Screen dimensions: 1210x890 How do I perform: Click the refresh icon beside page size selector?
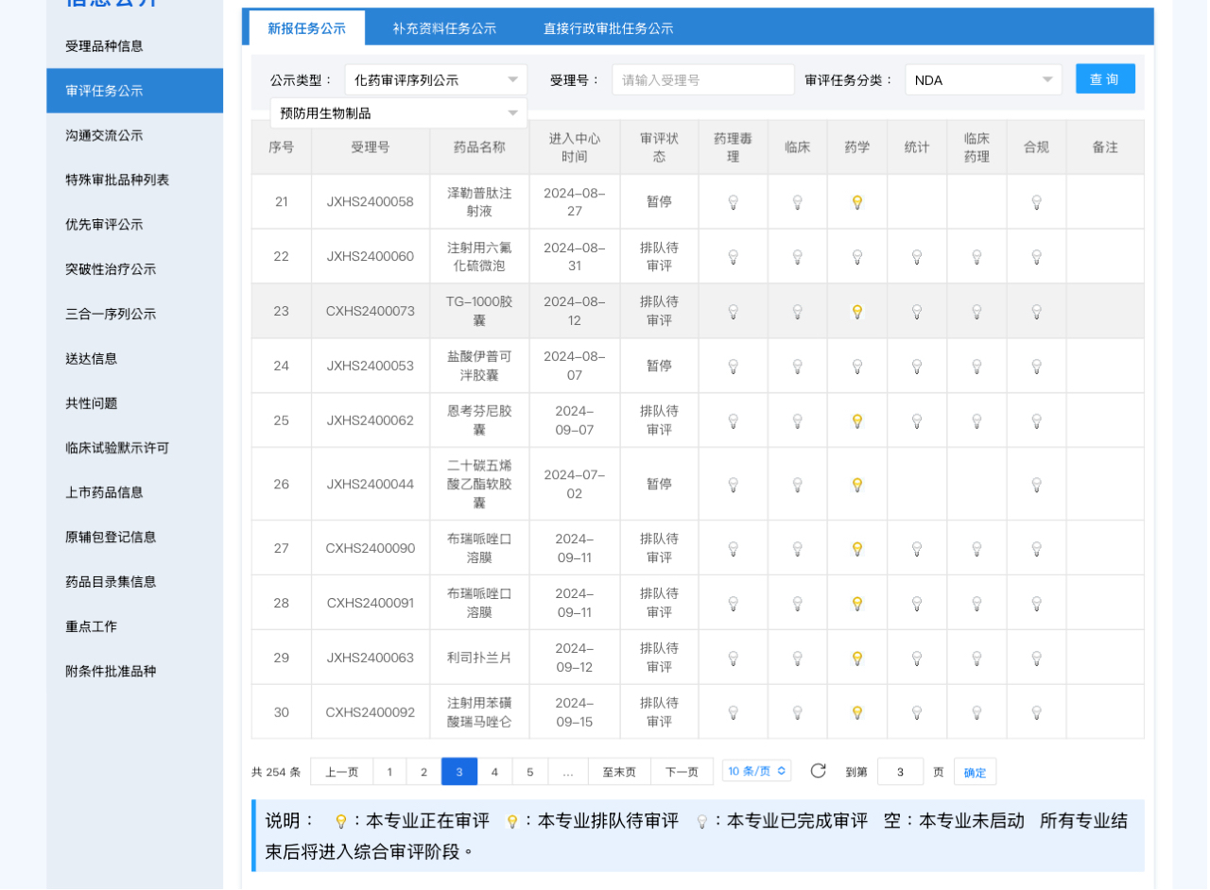[818, 771]
